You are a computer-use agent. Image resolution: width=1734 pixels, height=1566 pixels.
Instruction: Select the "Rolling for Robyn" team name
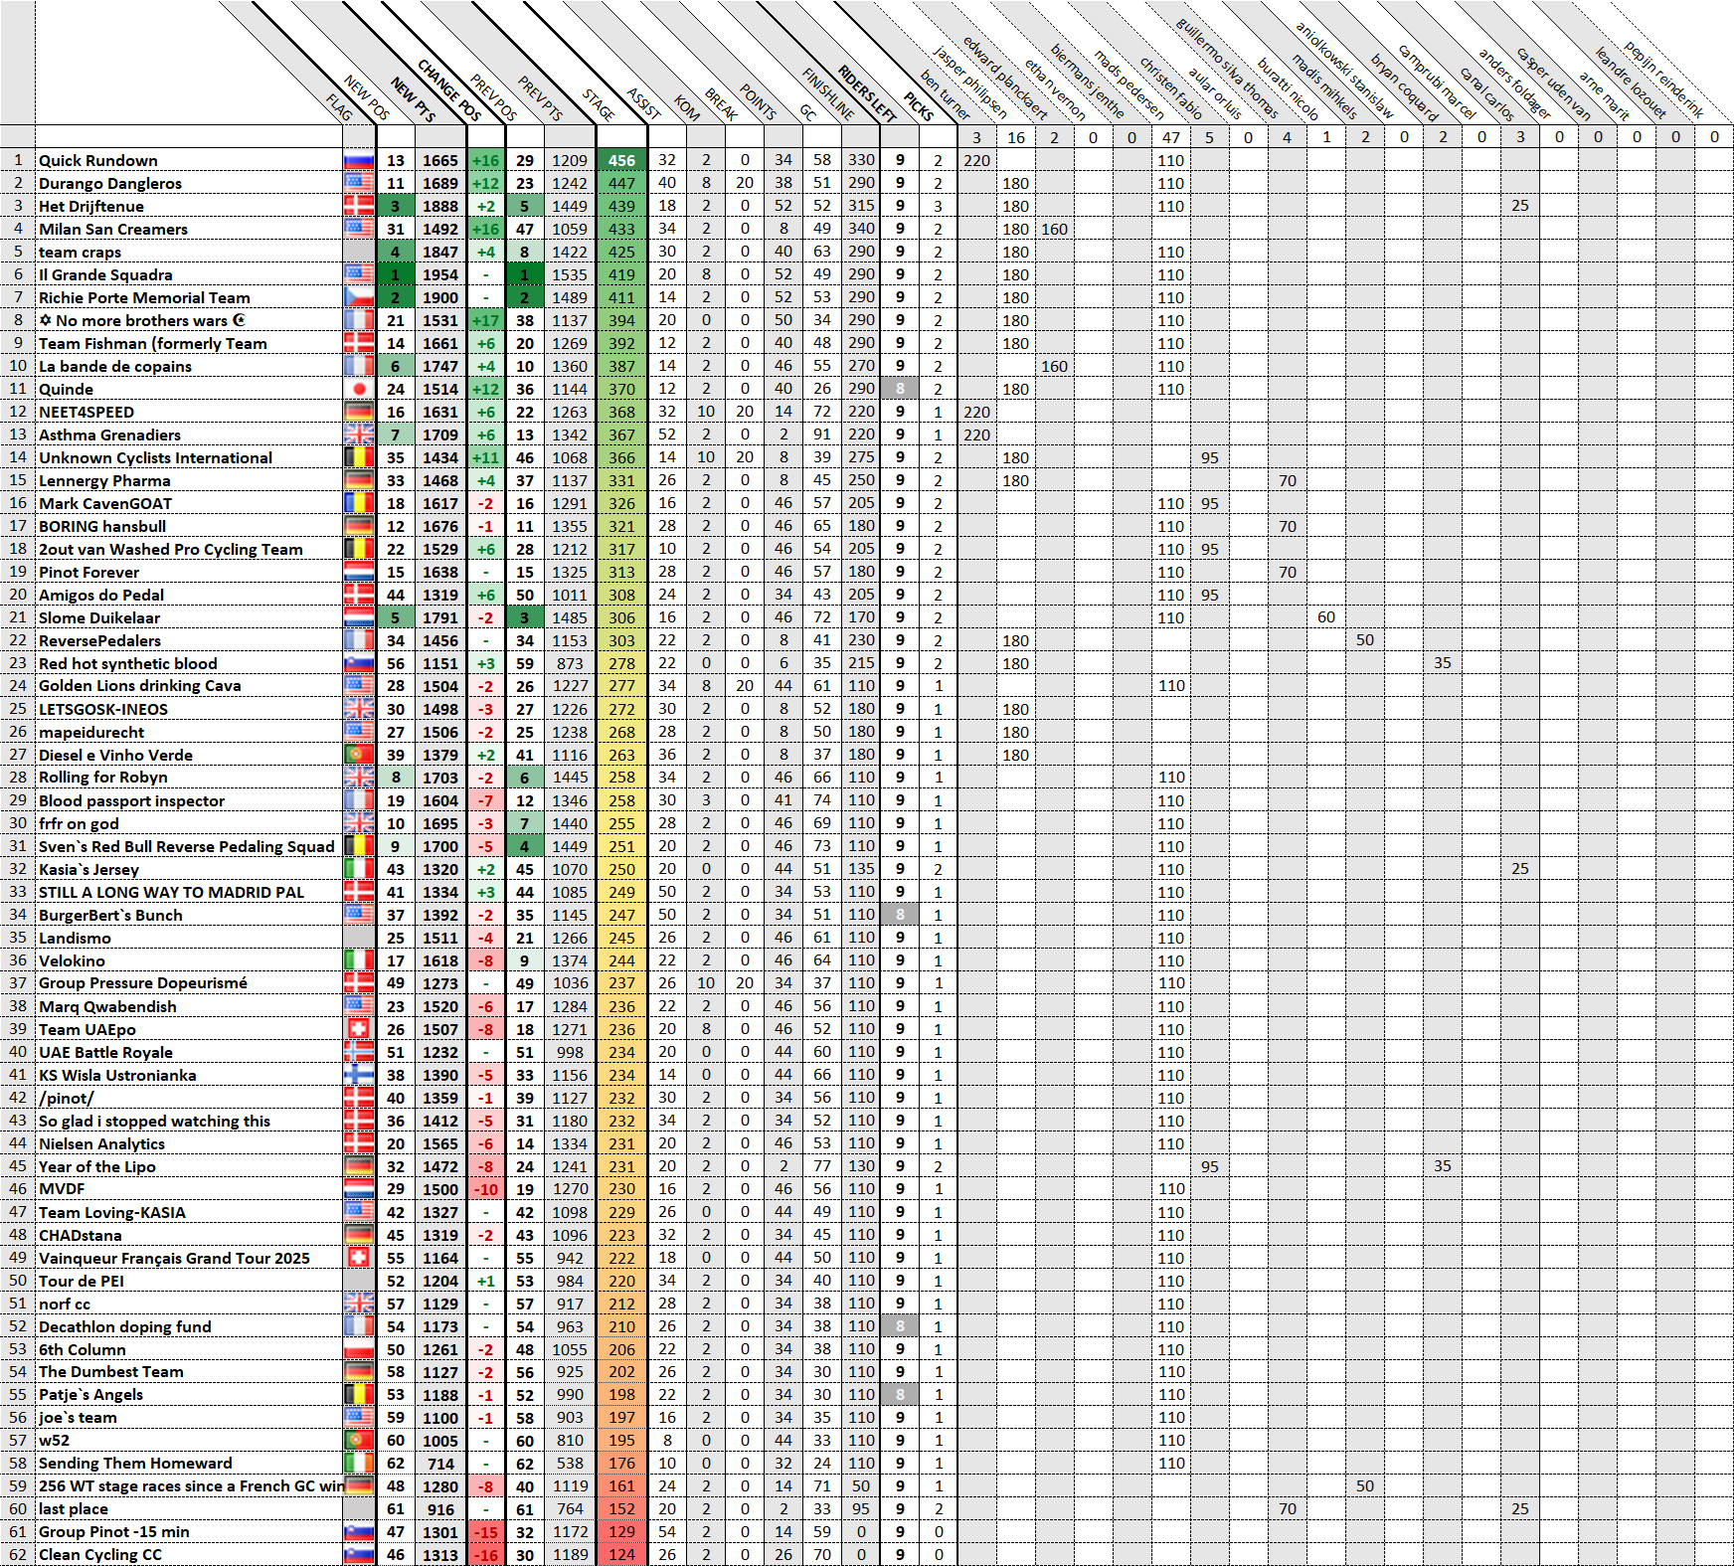(x=103, y=777)
